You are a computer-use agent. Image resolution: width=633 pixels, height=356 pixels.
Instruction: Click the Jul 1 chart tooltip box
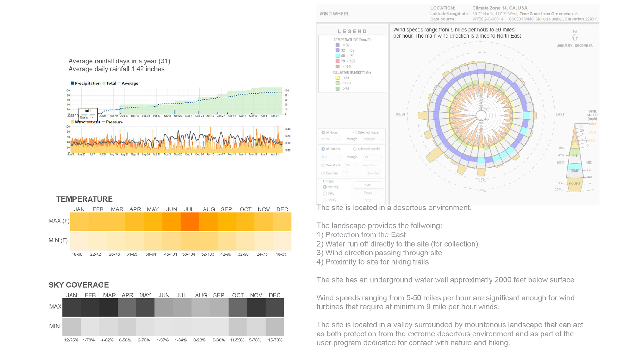(x=88, y=114)
